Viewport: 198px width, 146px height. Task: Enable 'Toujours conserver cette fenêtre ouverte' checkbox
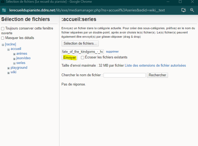3,29
